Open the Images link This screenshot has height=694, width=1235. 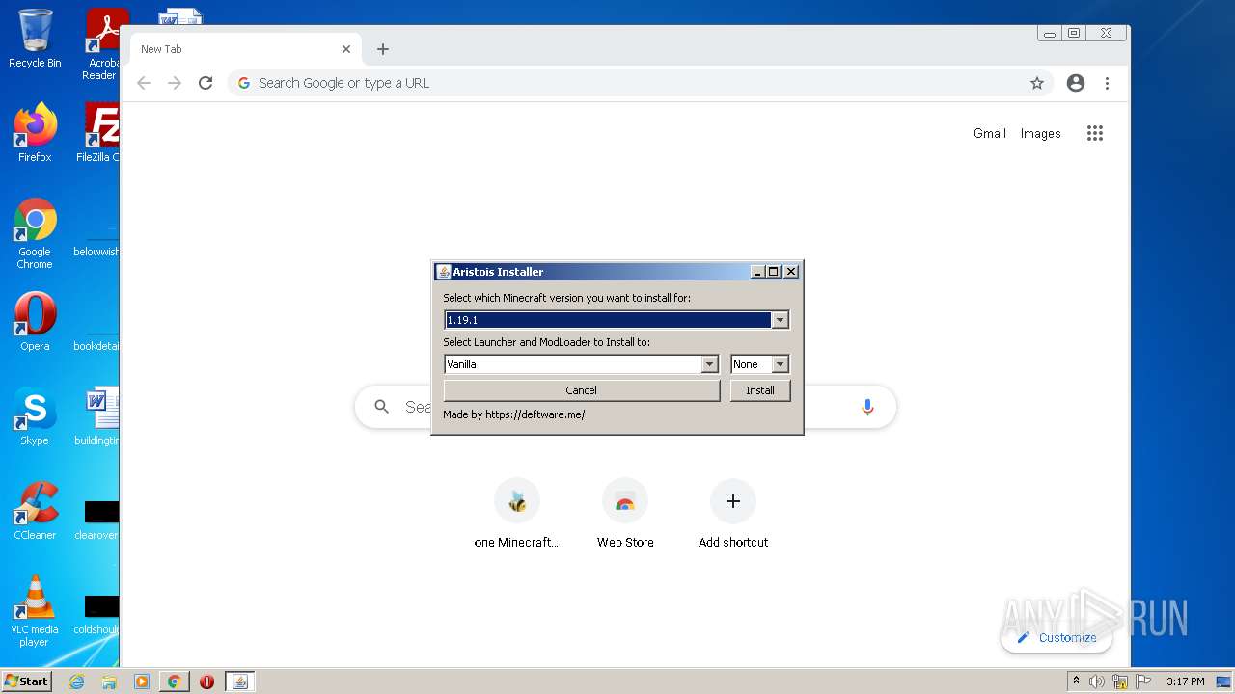click(x=1040, y=134)
